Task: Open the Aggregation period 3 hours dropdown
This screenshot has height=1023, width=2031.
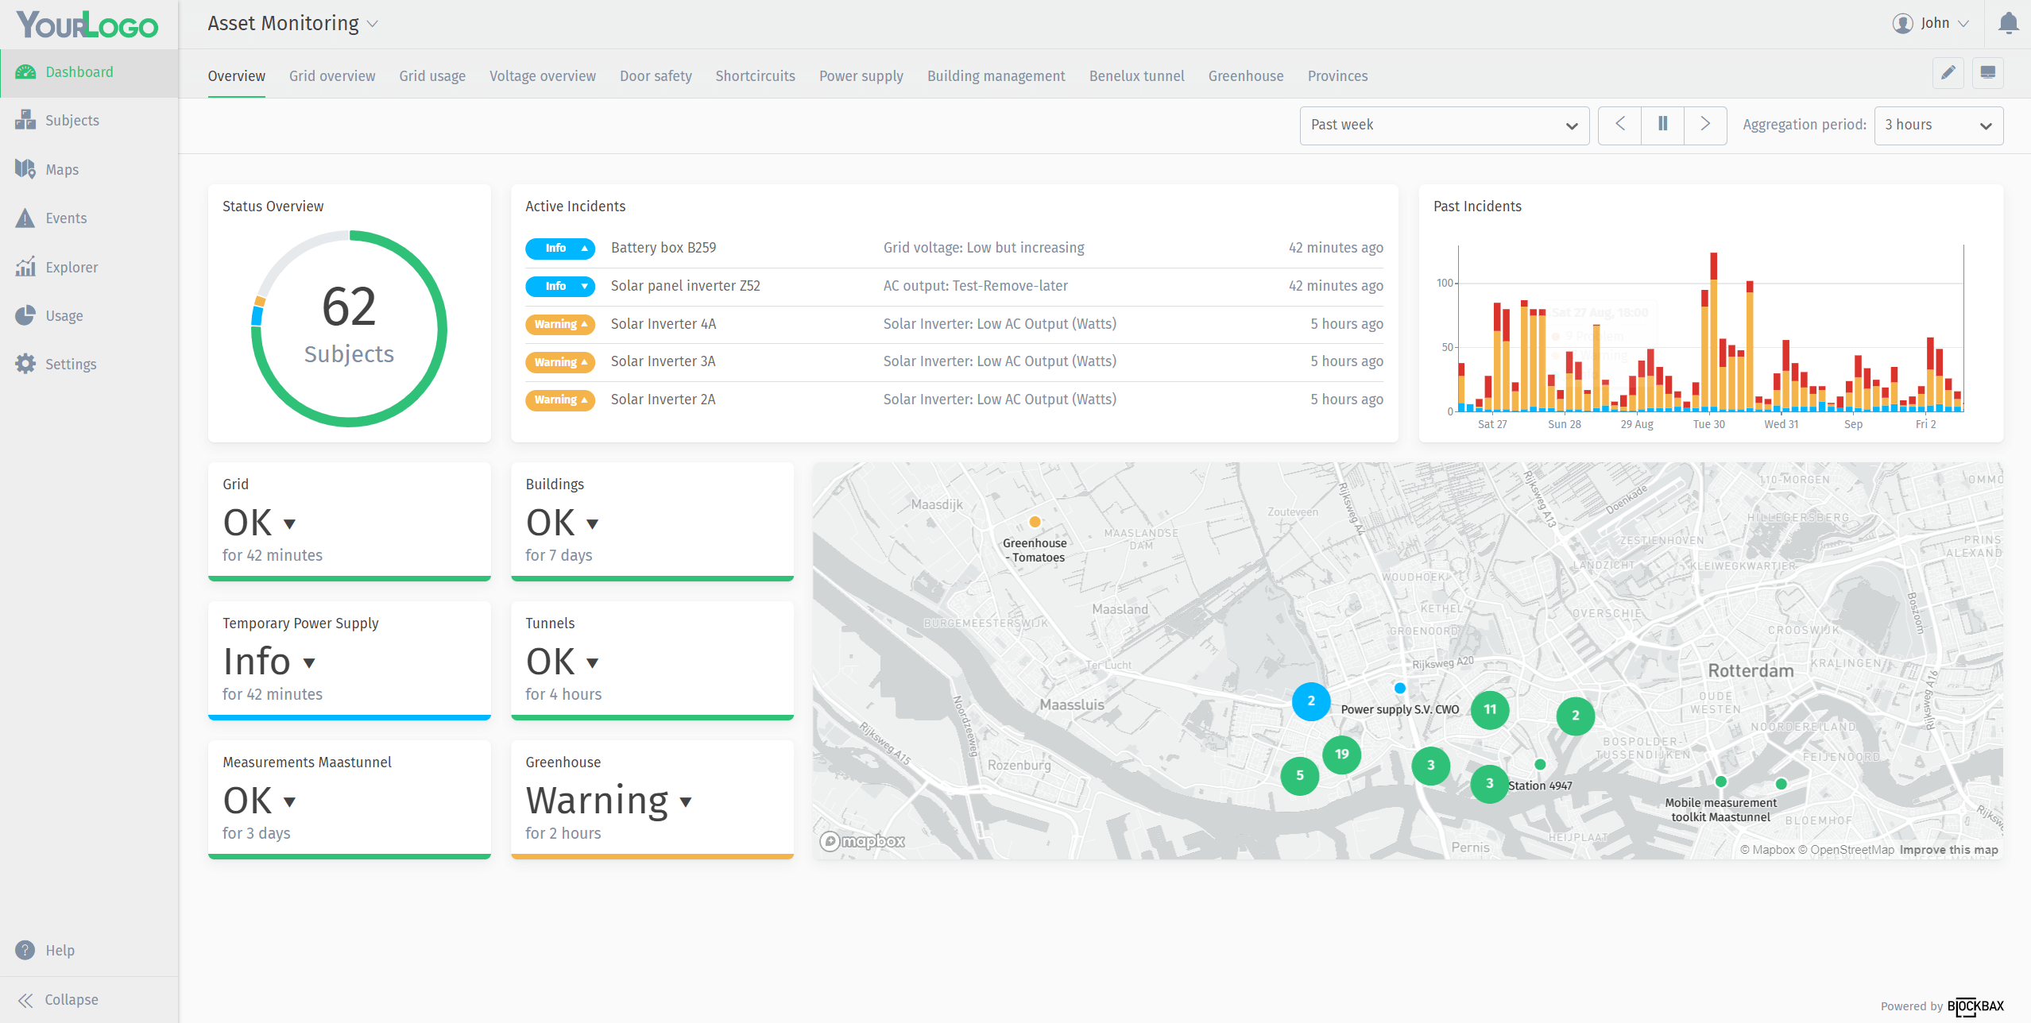Action: (1937, 125)
